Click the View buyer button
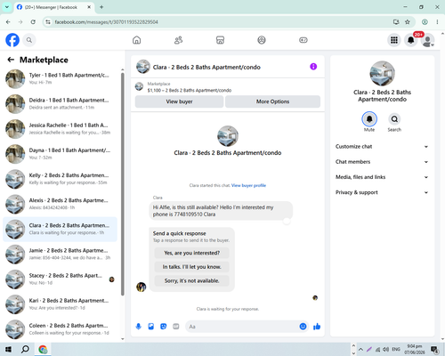 [179, 101]
